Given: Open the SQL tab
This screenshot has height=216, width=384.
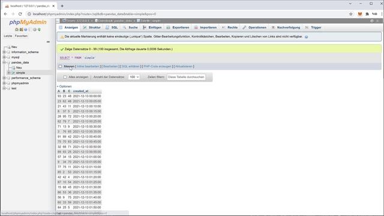Looking at the screenshot, I should click(112, 28).
